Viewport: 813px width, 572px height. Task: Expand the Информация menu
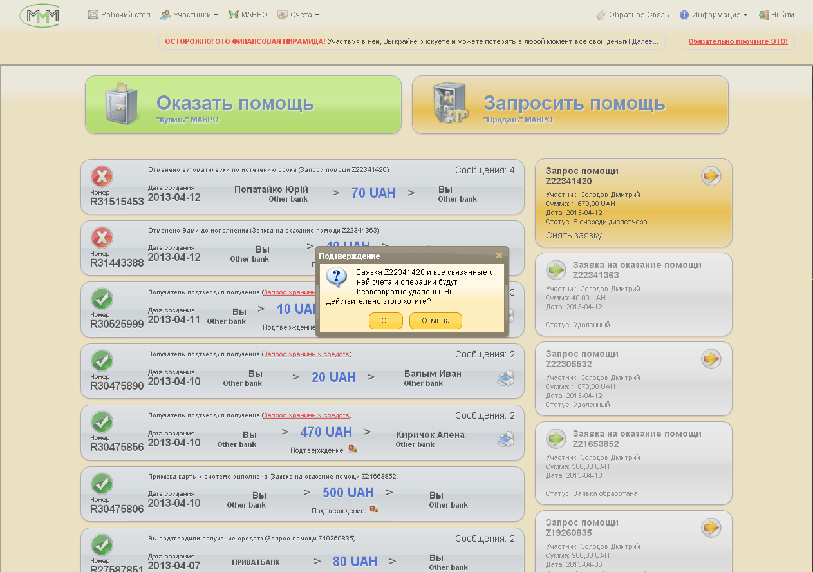click(713, 14)
